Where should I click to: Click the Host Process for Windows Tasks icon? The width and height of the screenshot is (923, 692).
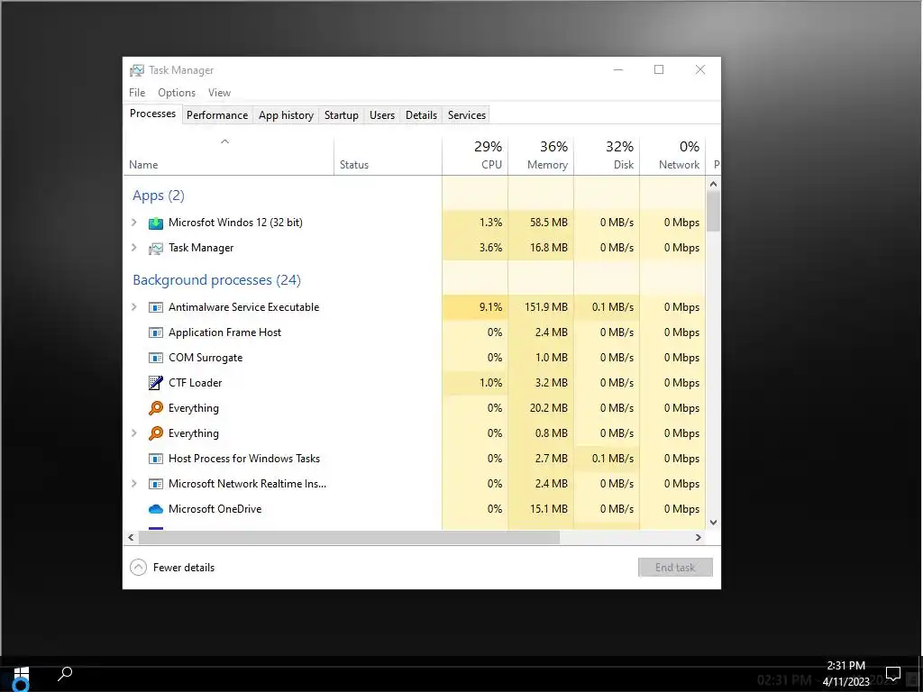[155, 459]
